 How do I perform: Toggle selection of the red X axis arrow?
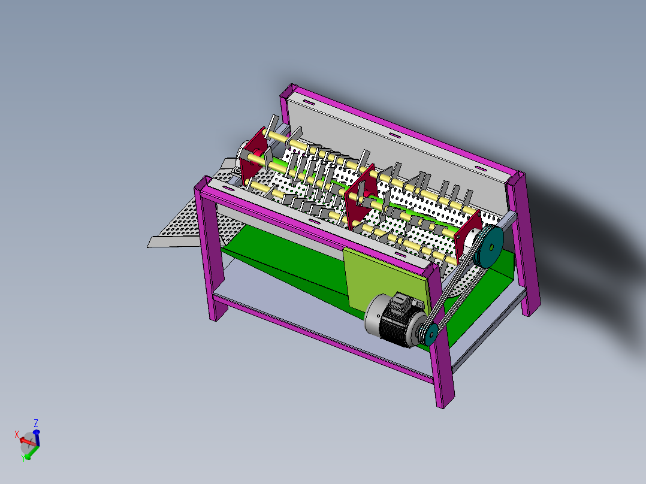pyautogui.click(x=23, y=441)
